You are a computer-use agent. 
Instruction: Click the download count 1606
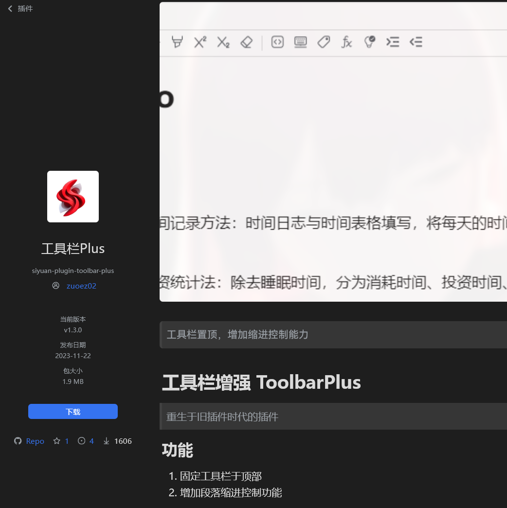[123, 441]
